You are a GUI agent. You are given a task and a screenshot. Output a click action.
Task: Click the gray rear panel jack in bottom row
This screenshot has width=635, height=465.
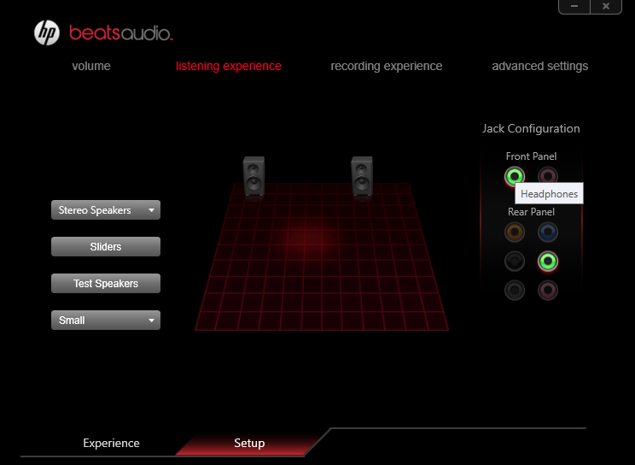515,291
